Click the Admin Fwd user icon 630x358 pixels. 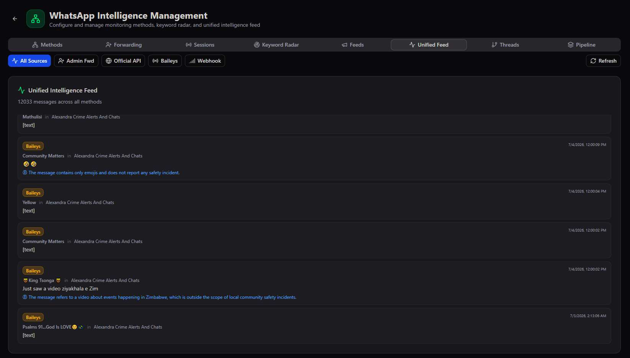point(61,61)
